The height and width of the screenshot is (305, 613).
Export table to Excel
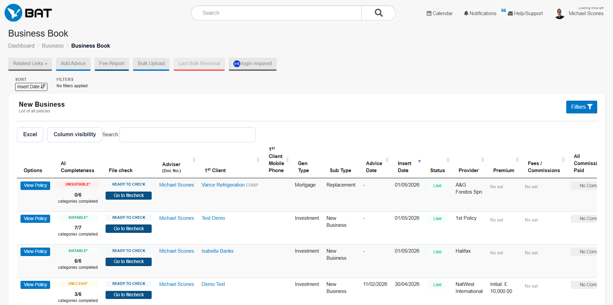[30, 135]
